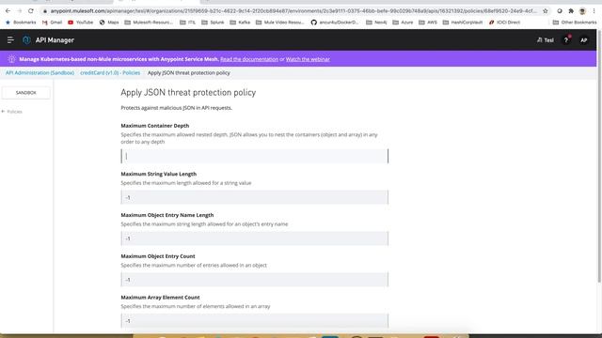602x338 pixels.
Task: Focus the Maximum Container Depth field
Action: pos(255,156)
